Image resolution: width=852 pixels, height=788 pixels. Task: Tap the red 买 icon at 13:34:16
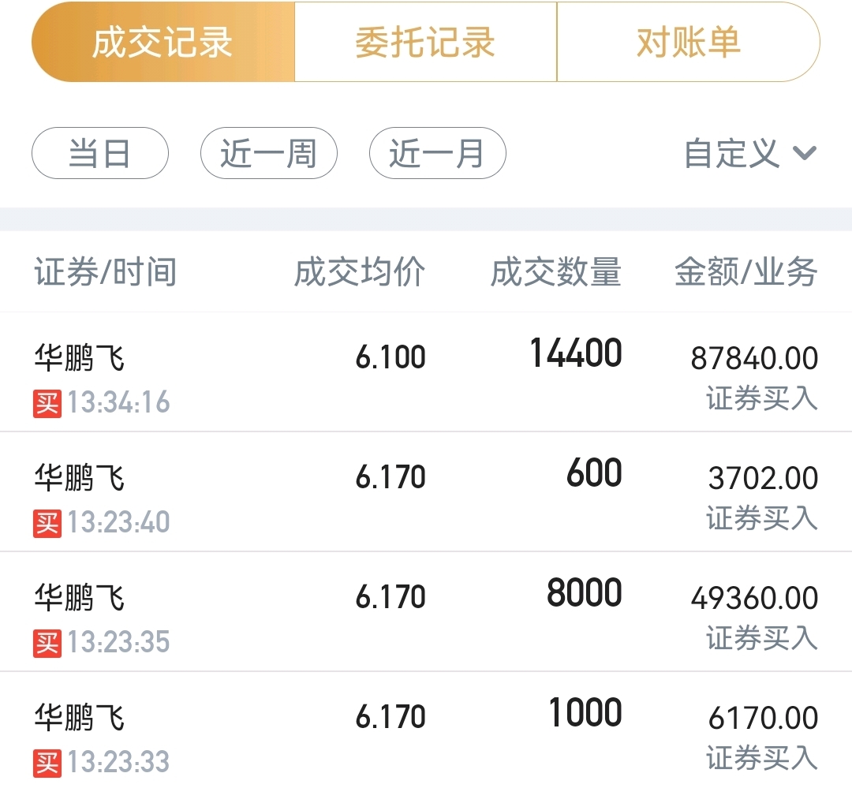point(47,403)
